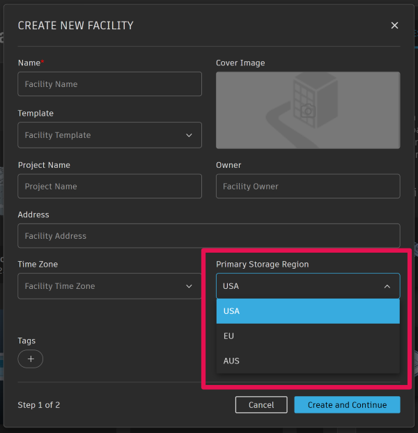The height and width of the screenshot is (433, 418).
Task: Collapse Primary Storage Region using up chevron
Action: 387,286
